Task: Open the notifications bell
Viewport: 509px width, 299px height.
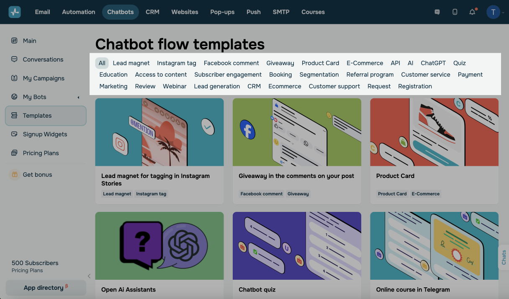Action: [473, 12]
